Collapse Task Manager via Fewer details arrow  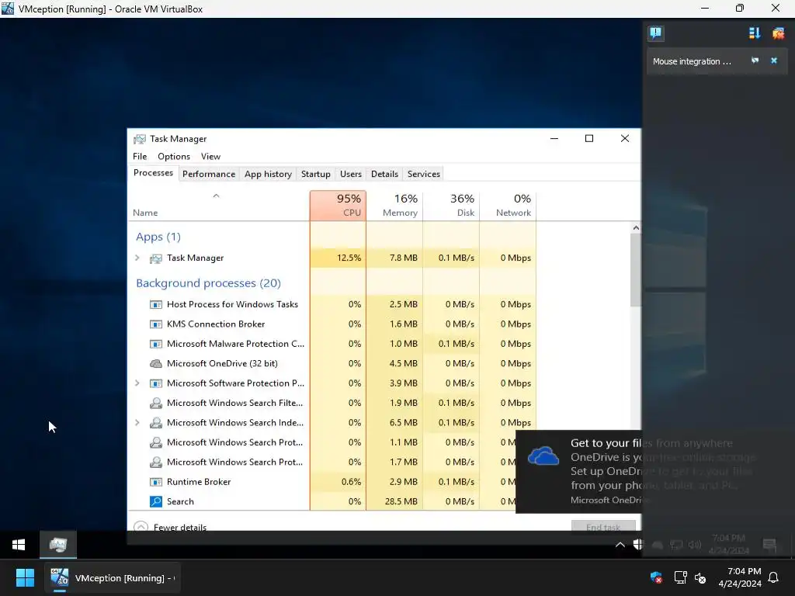coord(141,527)
